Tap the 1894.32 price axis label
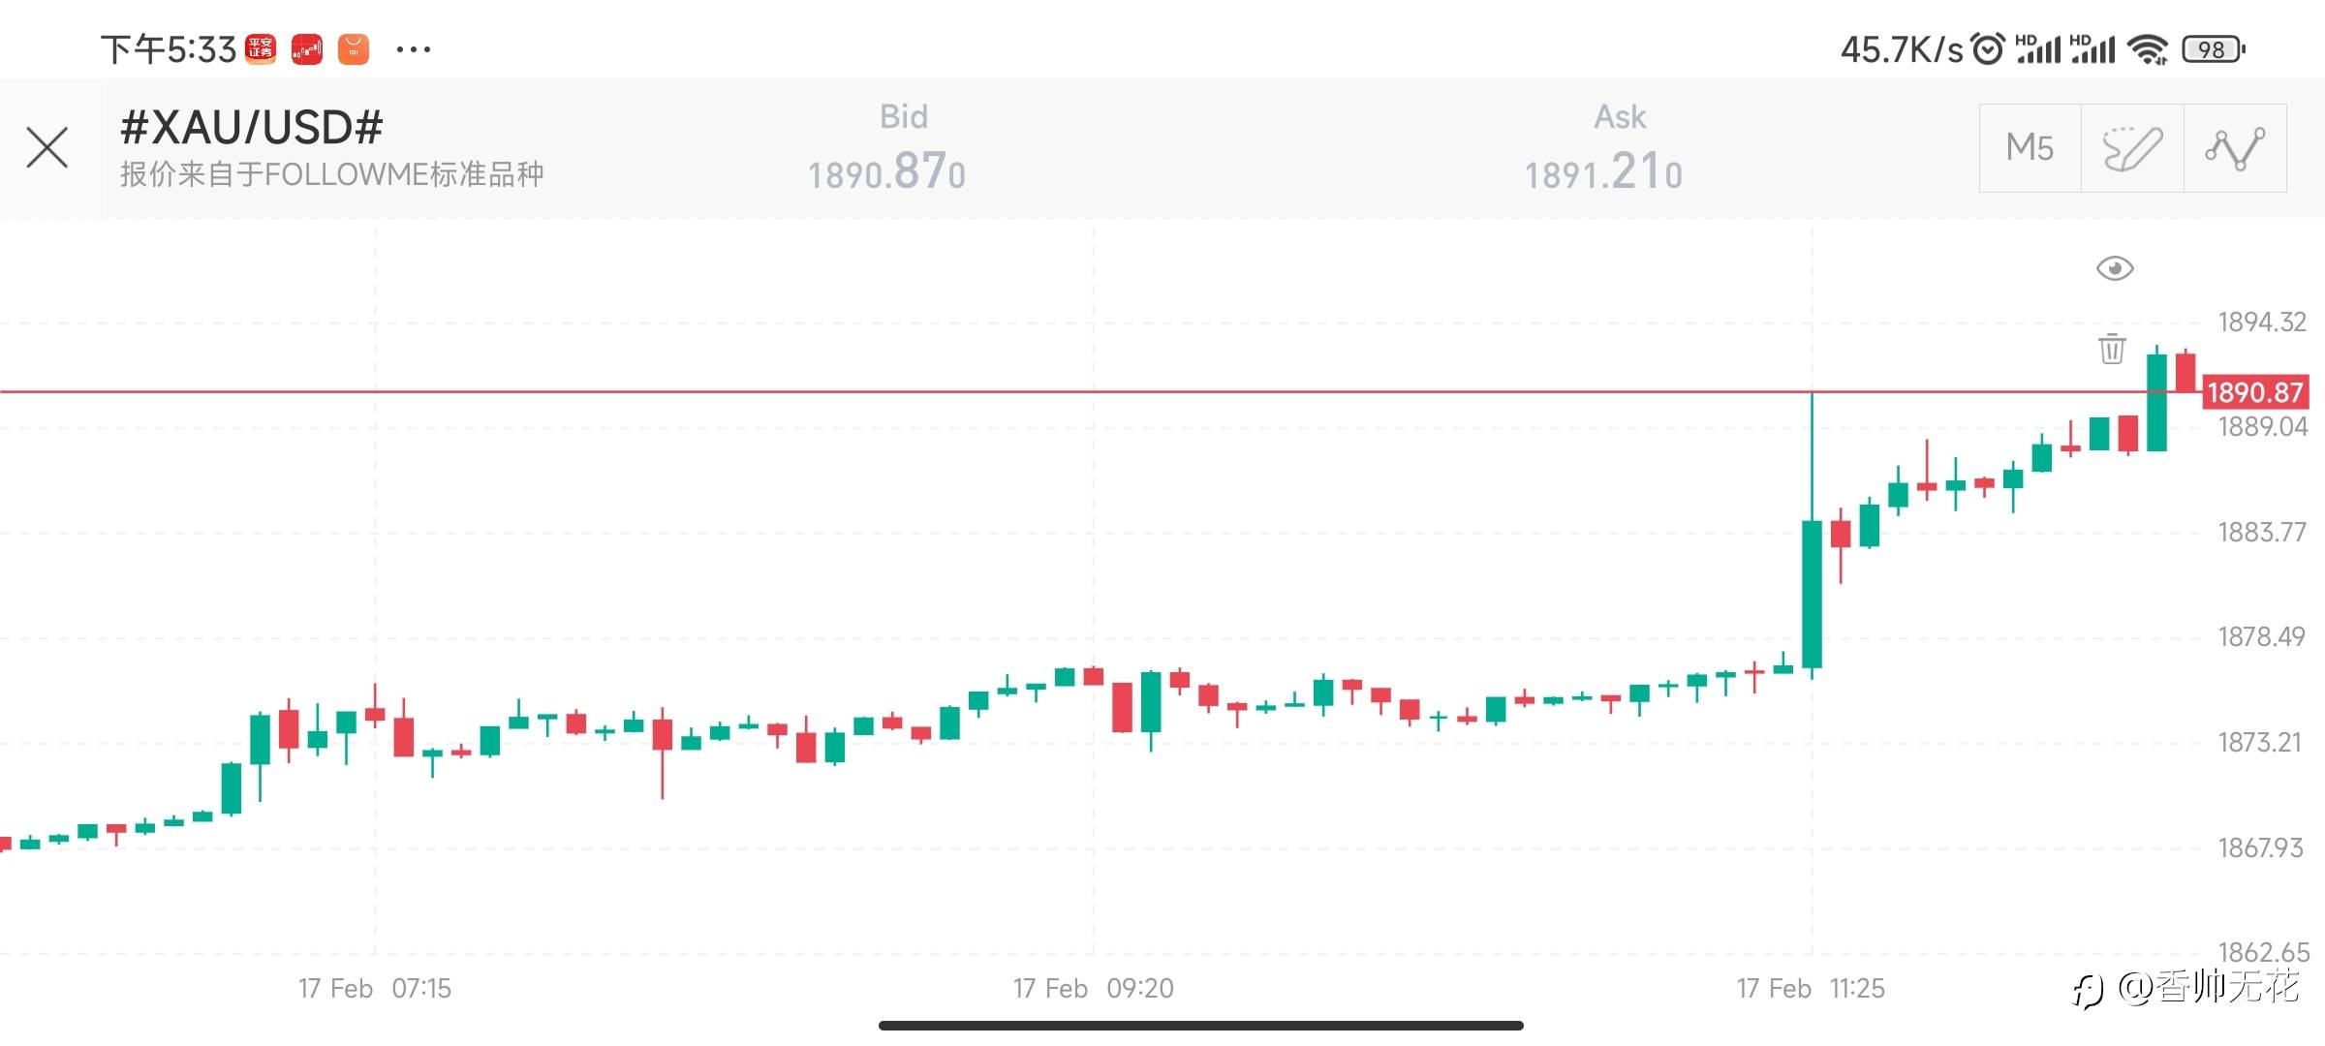The height and width of the screenshot is (1046, 2325). point(2262,322)
